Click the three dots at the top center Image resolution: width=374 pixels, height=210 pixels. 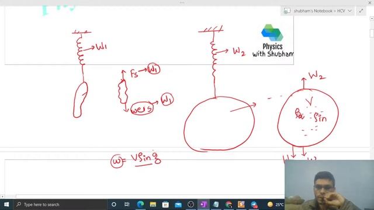[x=182, y=2]
